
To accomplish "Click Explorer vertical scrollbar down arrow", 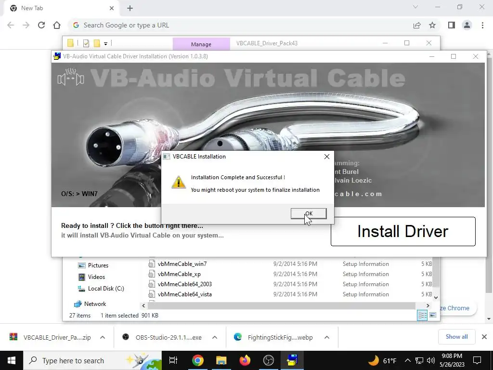I will [x=436, y=297].
